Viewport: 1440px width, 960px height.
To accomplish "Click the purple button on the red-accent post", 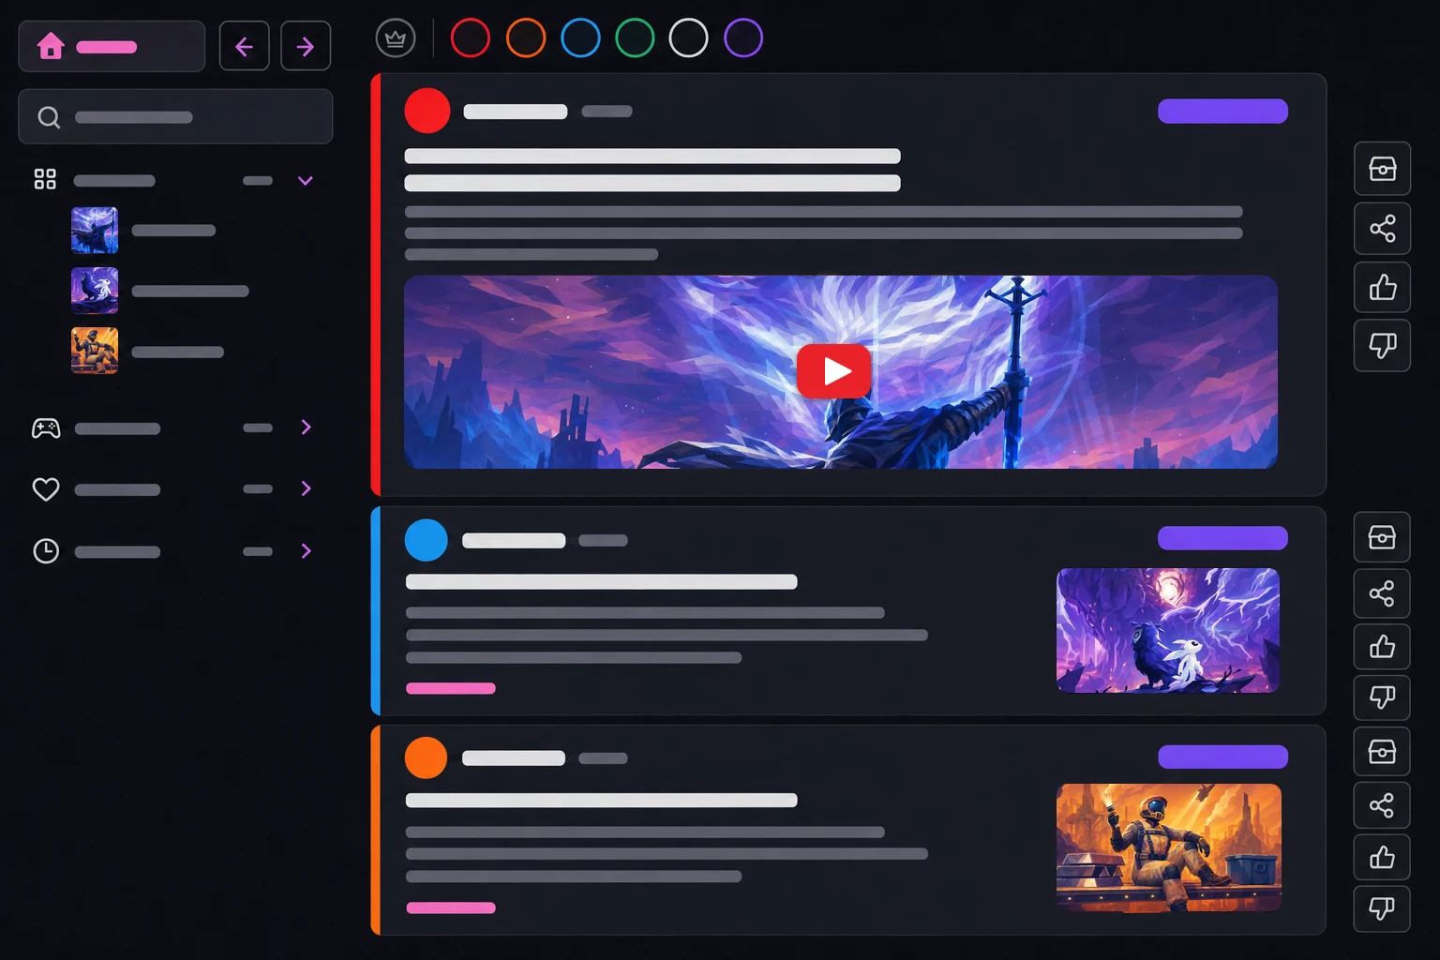I will [1222, 111].
